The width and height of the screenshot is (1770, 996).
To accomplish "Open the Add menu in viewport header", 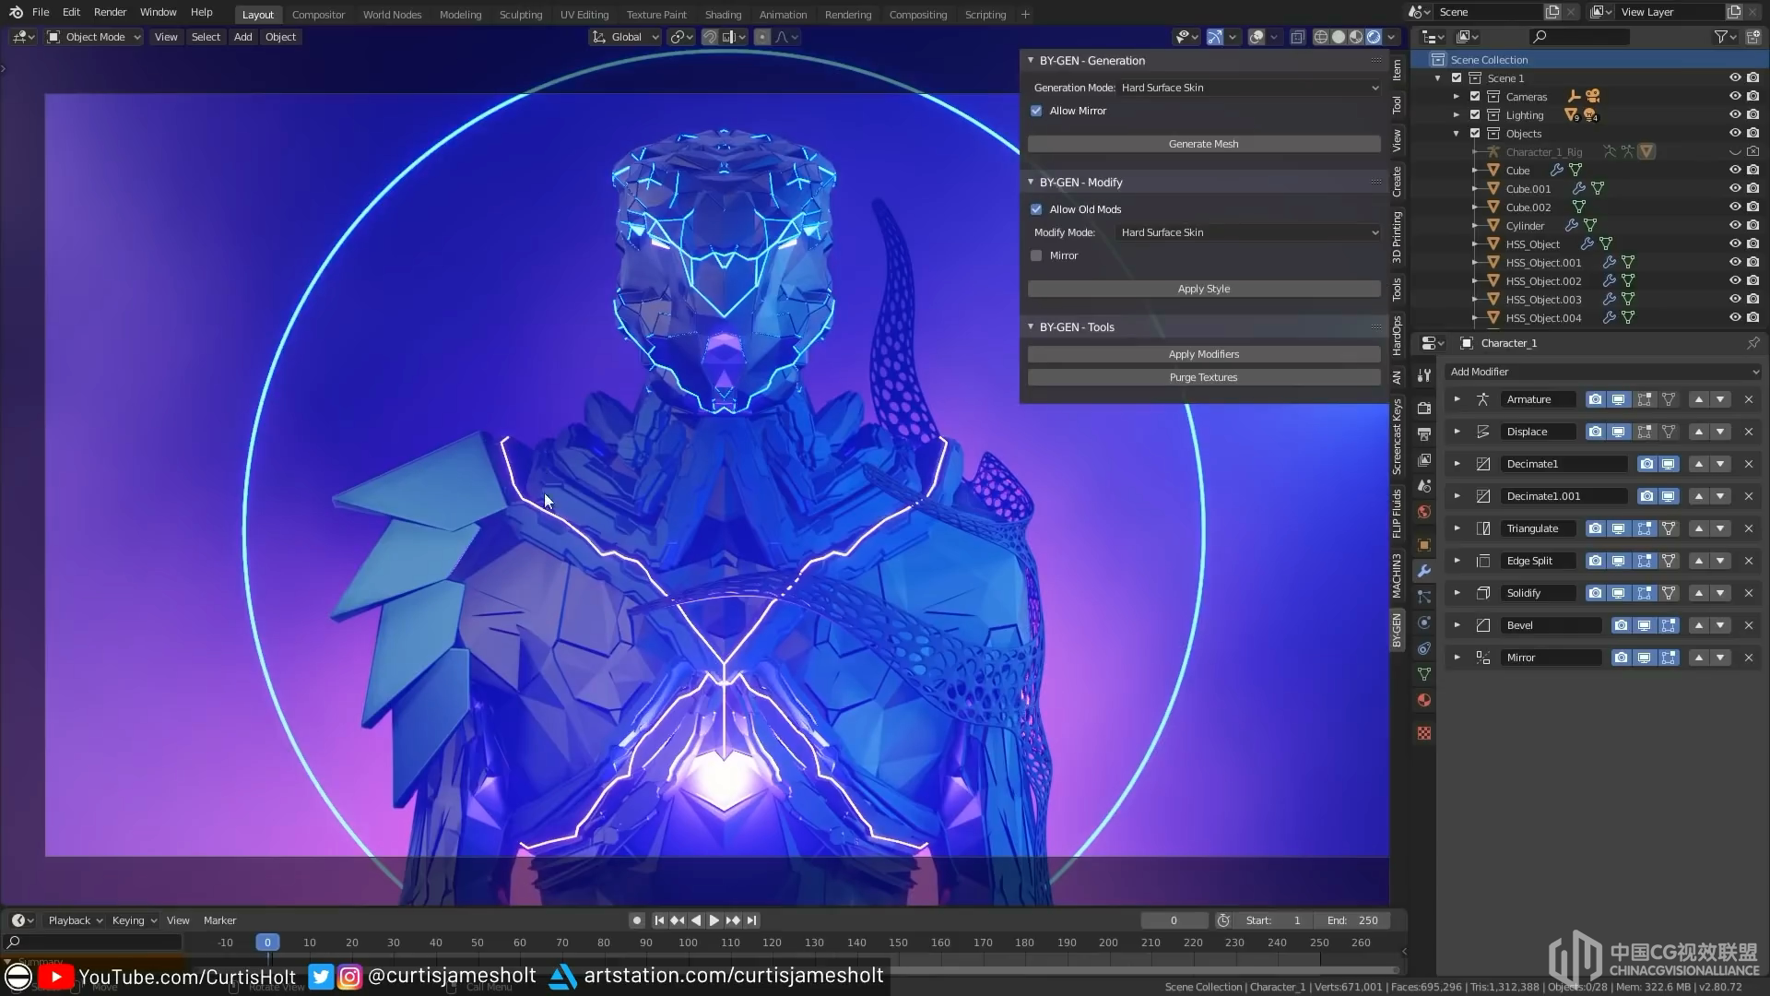I will (x=242, y=37).
